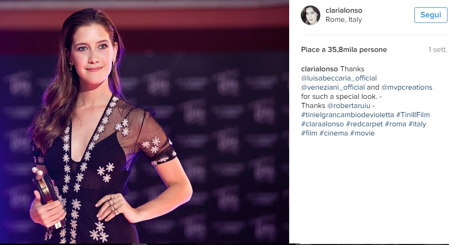Viewport: 449px width, 245px height.
Task: Open the 1 sett. timestamp link
Action: click(x=437, y=50)
